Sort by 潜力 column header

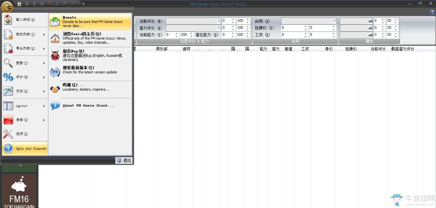point(275,49)
